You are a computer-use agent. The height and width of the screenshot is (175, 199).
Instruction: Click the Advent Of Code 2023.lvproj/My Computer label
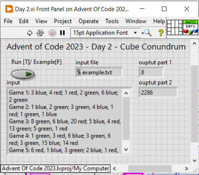point(55,168)
